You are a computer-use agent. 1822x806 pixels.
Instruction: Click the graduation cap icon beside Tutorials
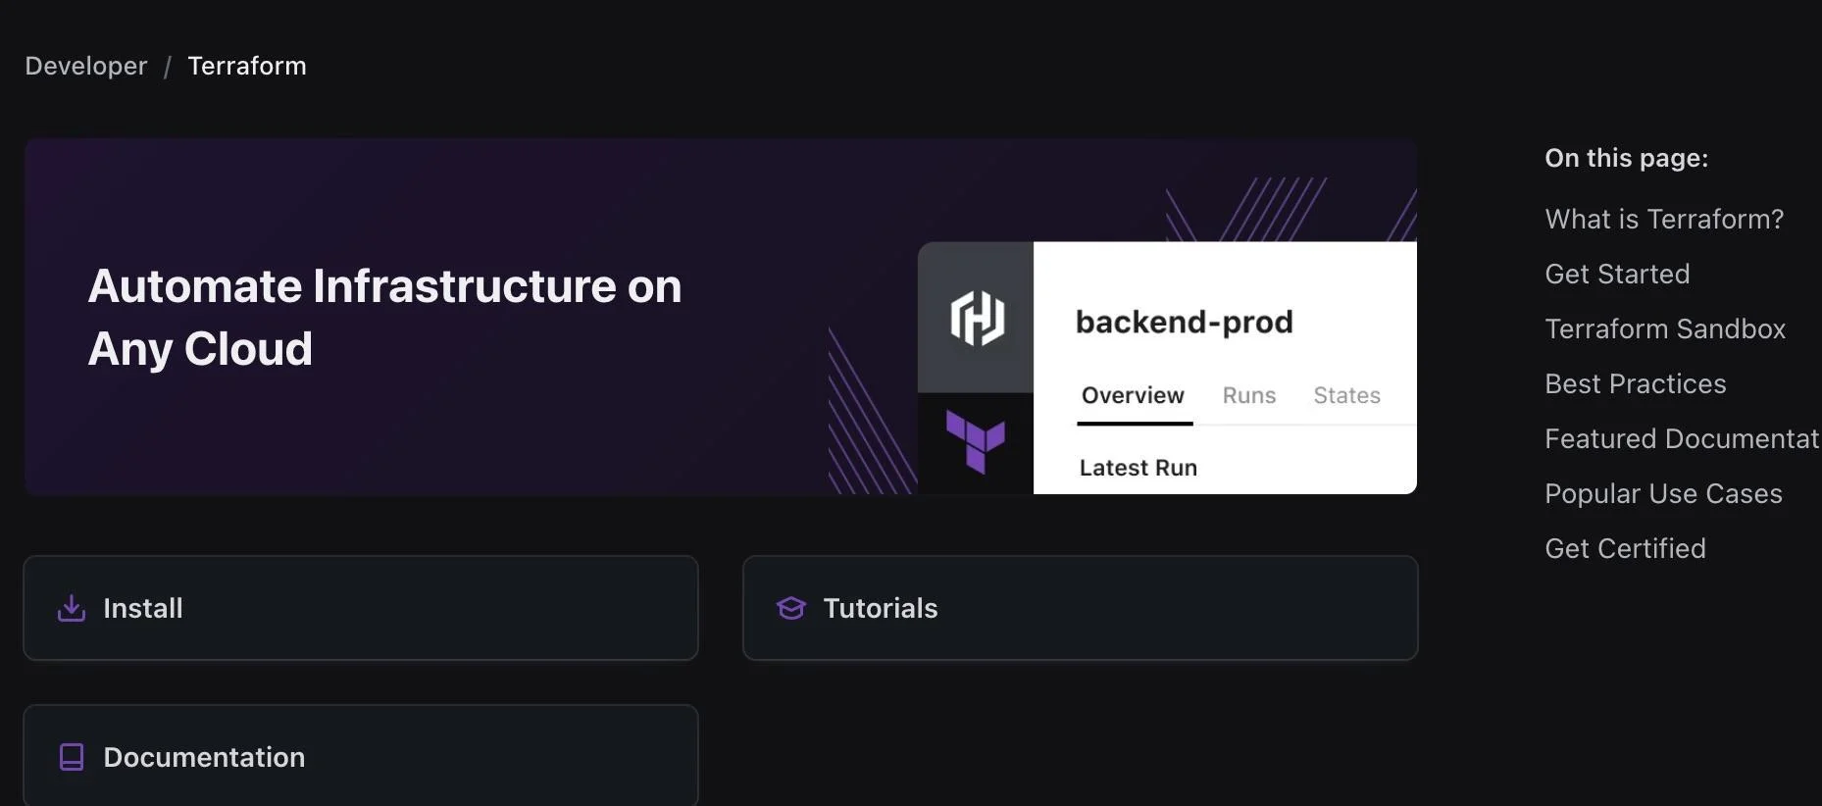[790, 608]
